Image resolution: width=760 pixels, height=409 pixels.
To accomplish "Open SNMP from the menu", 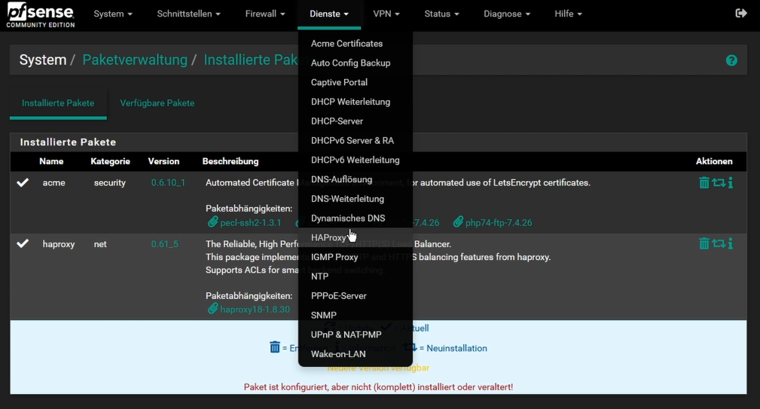I will (x=356, y=315).
